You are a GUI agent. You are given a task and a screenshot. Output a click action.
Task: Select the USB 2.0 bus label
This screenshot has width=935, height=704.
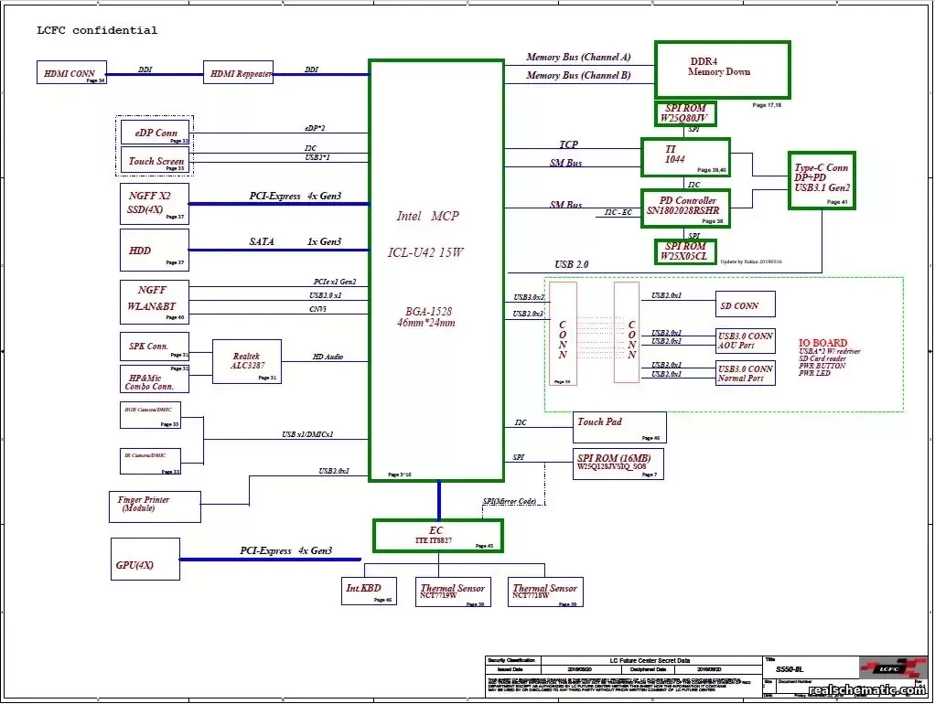571,264
